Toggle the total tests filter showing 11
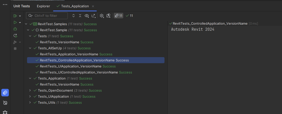Screen dimensions: 282x114 tap(119, 16)
